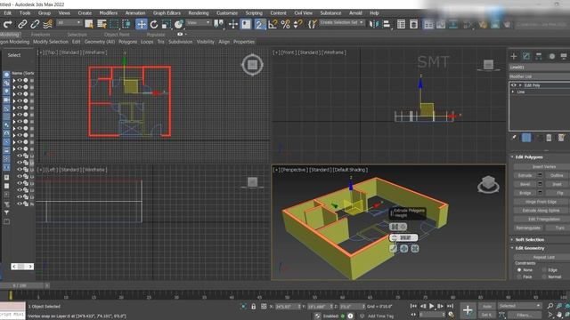Screen dimensions: 570x320
Task: Select the Link tool chain icon
Action: tap(22, 24)
